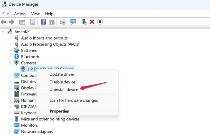The height and width of the screenshot is (135, 210).
Task: Open the Help menu
Action: pyautogui.click(x=49, y=14)
